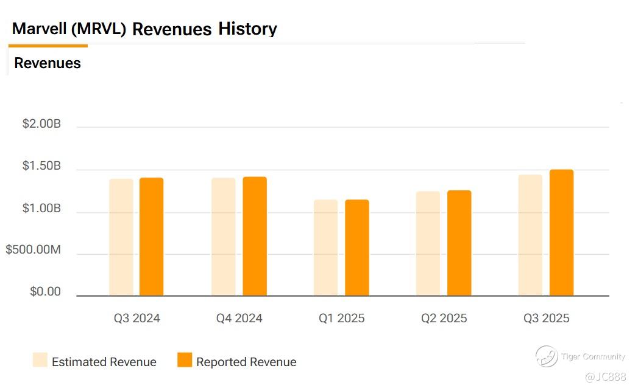The height and width of the screenshot is (391, 638).
Task: Click the Q1 2025 reported revenue bar
Action: (x=357, y=247)
